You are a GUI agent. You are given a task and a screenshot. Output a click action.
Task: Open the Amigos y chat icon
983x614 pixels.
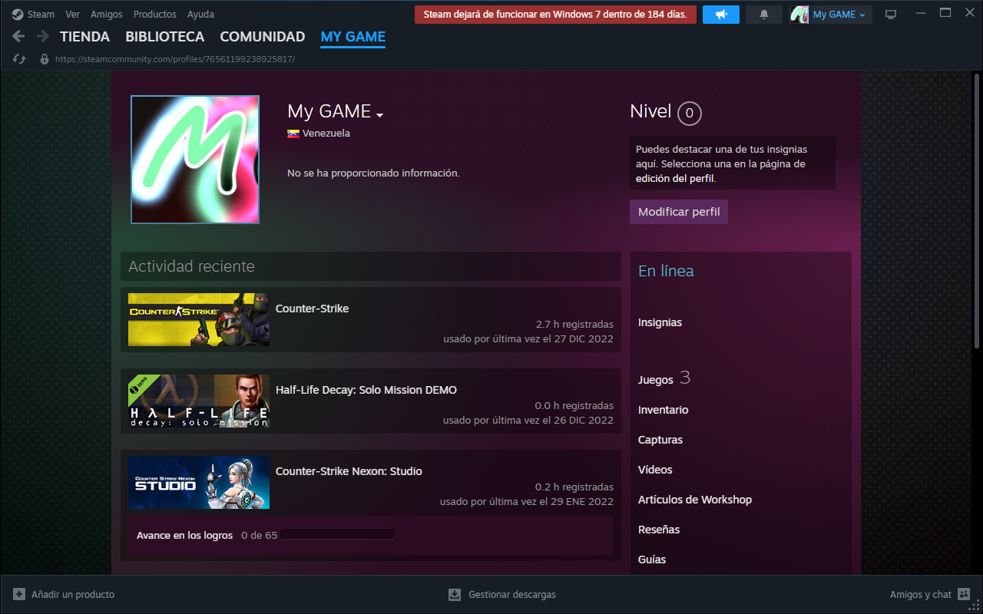point(964,594)
